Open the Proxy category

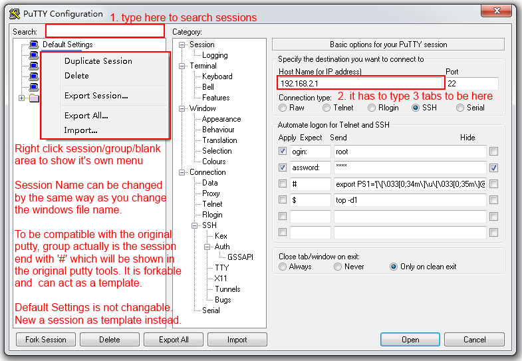[211, 193]
